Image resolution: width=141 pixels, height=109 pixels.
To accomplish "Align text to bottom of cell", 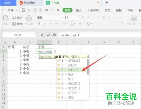I will [109, 17].
